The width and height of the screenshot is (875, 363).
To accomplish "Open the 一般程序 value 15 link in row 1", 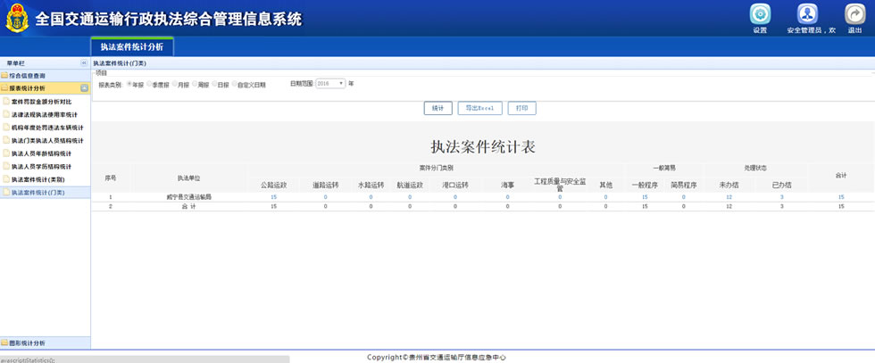I will point(645,197).
